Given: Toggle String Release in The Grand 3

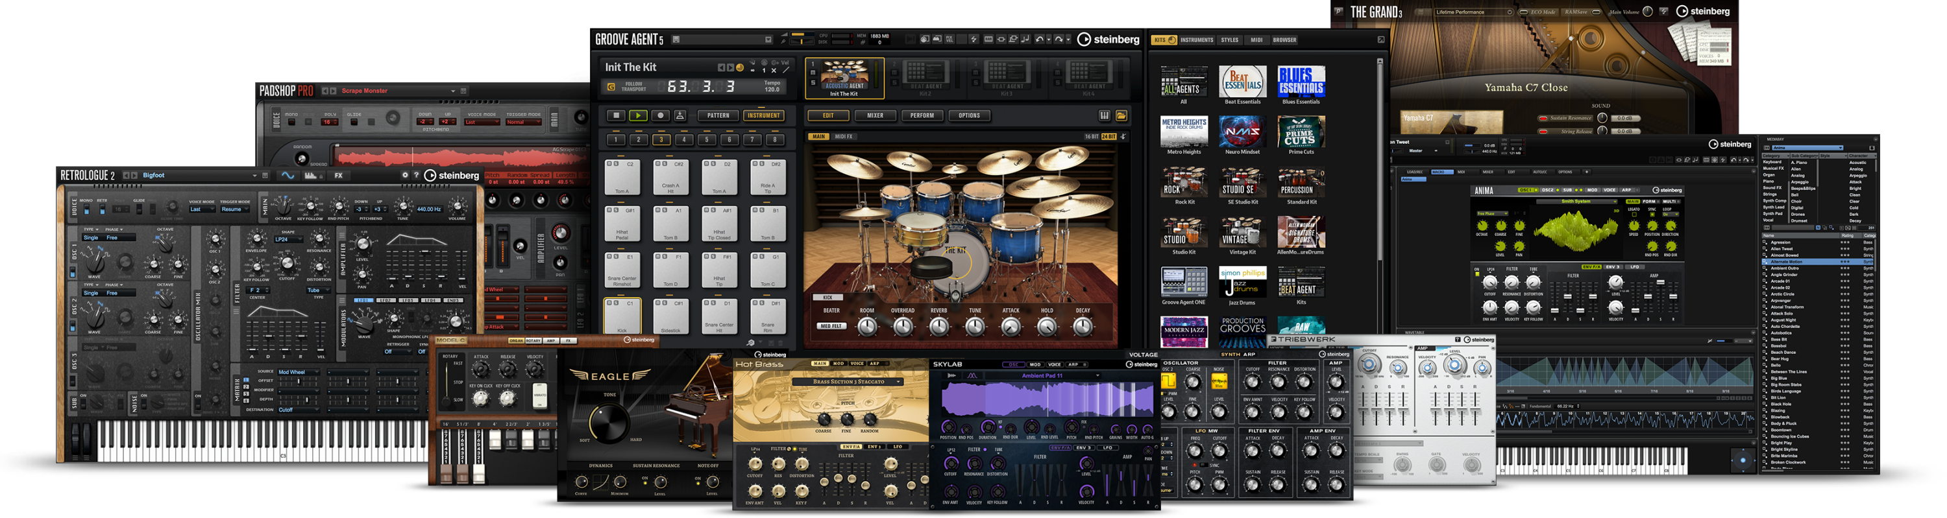Looking at the screenshot, I should point(1543,132).
